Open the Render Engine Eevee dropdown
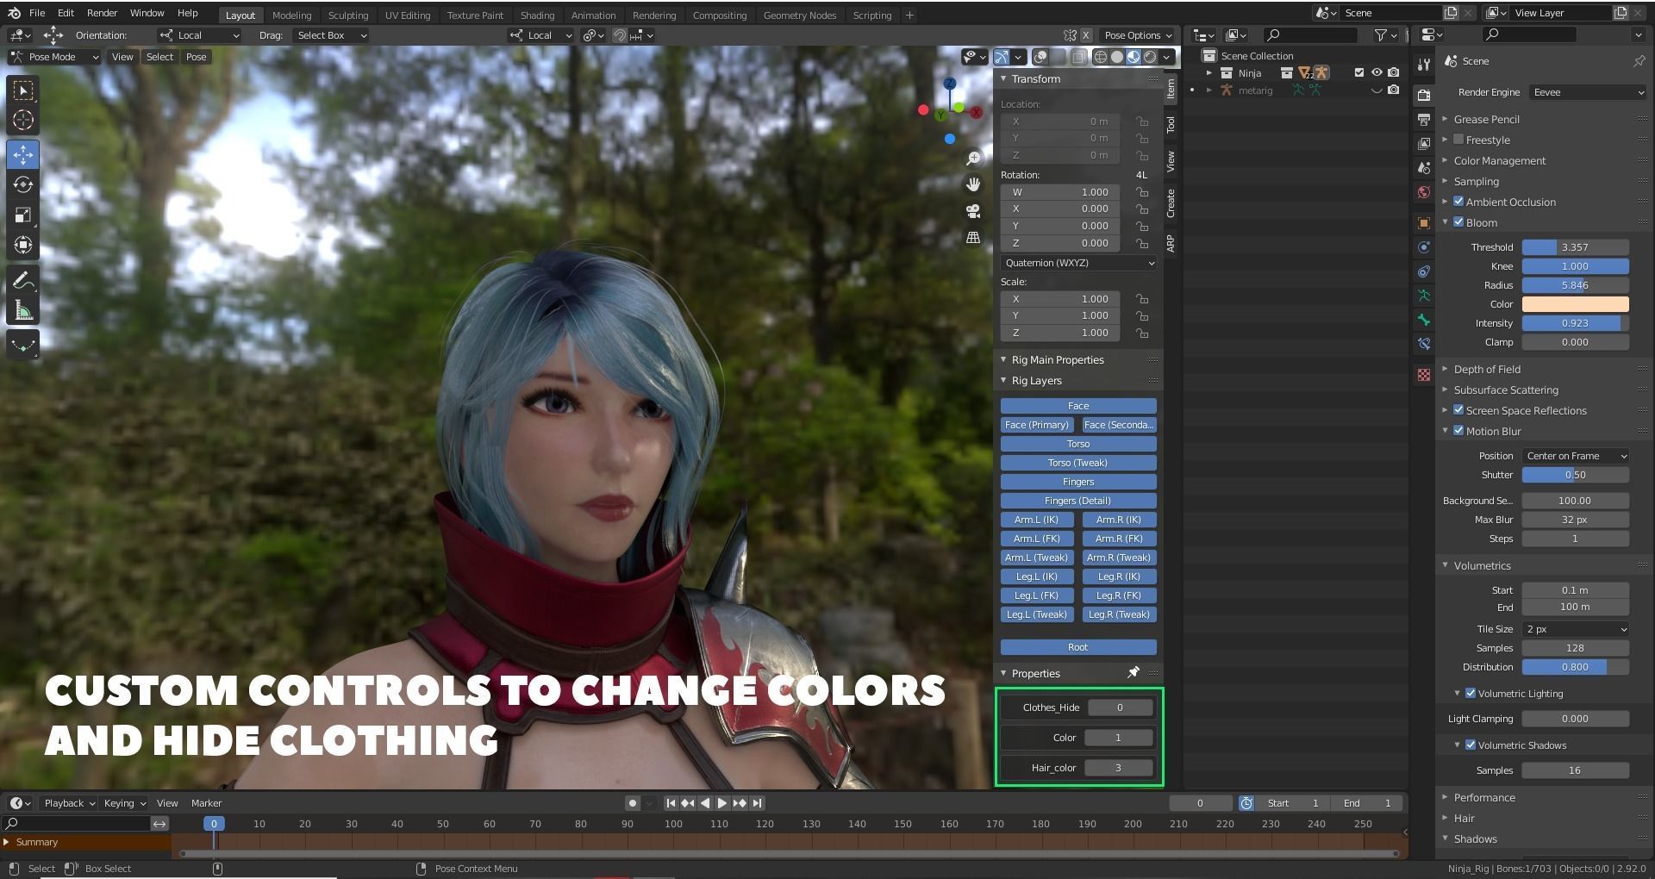 click(x=1587, y=92)
